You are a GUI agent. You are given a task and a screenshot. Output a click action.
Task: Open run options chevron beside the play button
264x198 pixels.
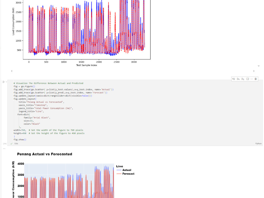pos(6,82)
